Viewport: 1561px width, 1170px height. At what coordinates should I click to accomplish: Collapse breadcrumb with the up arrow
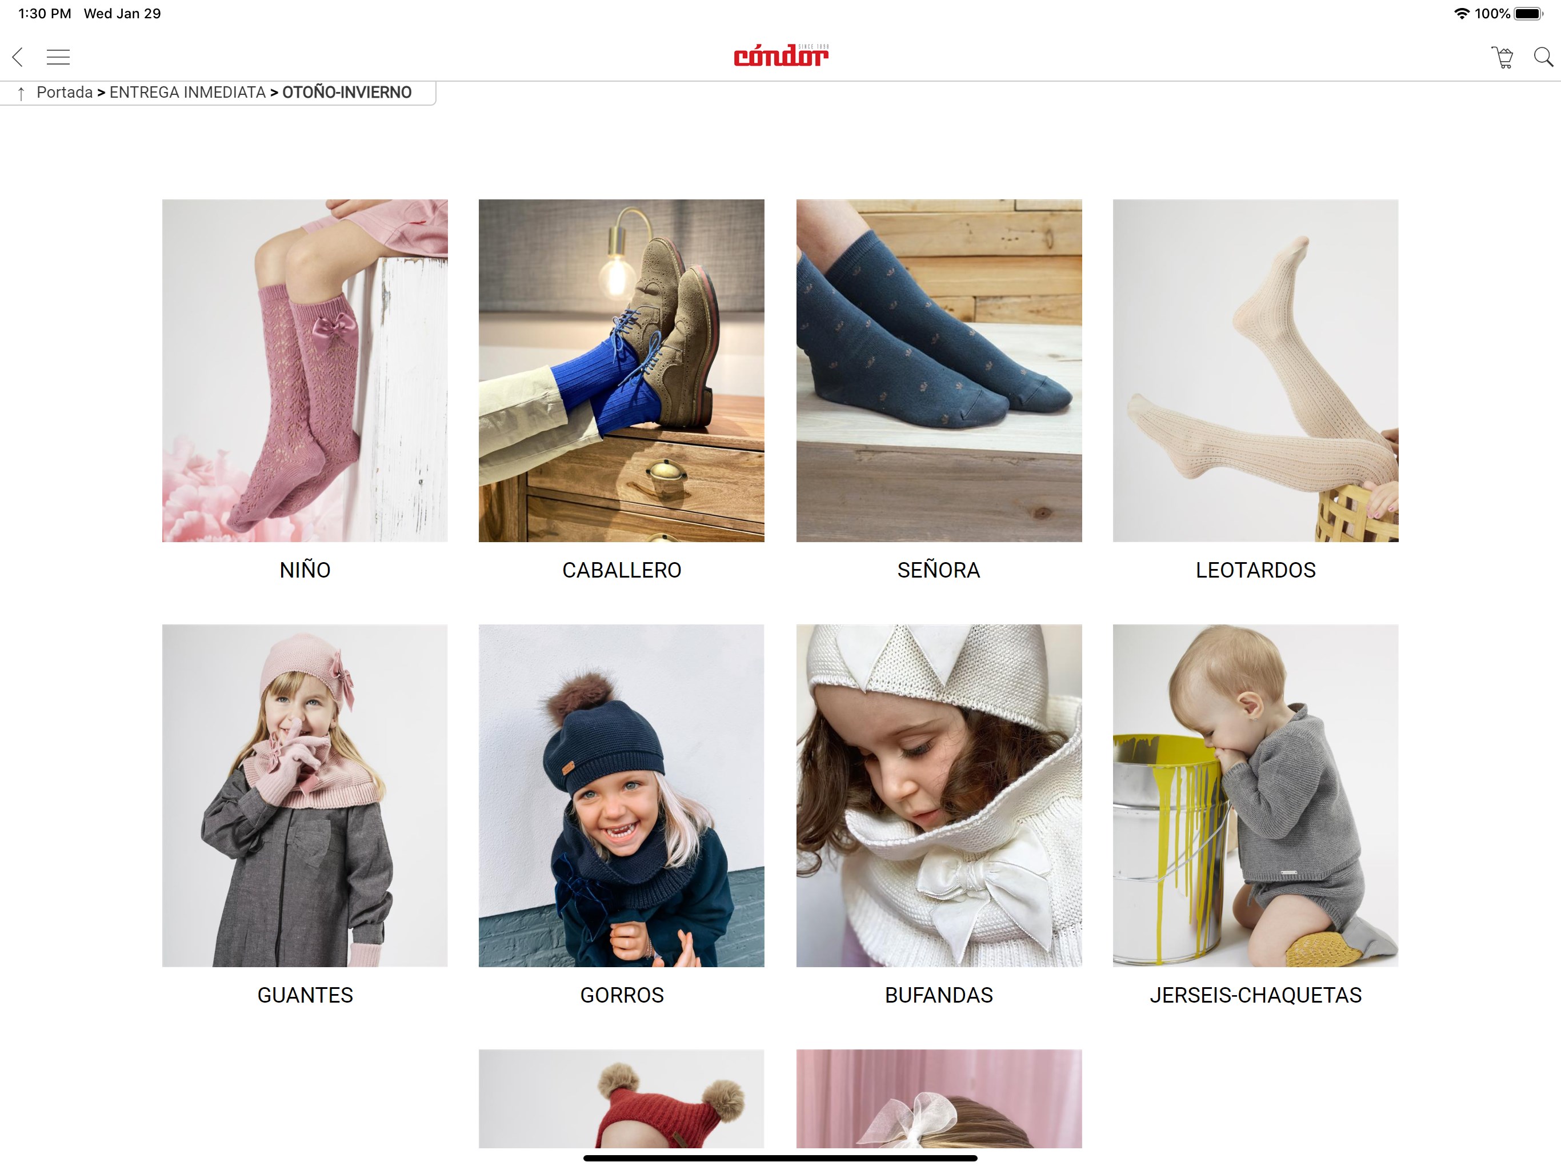pyautogui.click(x=21, y=93)
